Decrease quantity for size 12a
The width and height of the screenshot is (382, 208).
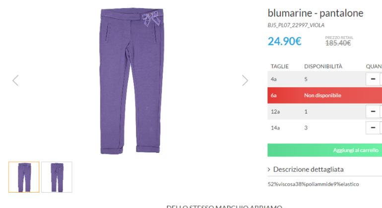point(373,111)
